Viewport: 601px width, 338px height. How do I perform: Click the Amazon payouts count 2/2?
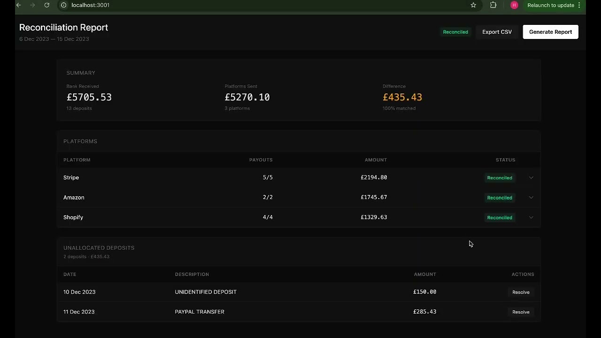point(268,197)
